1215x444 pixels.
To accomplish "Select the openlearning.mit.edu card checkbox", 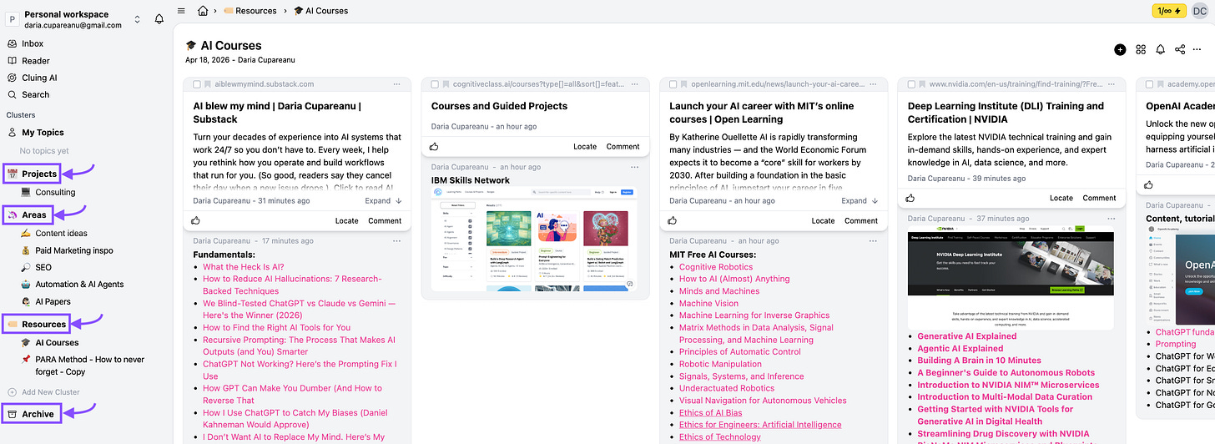I will 673,84.
